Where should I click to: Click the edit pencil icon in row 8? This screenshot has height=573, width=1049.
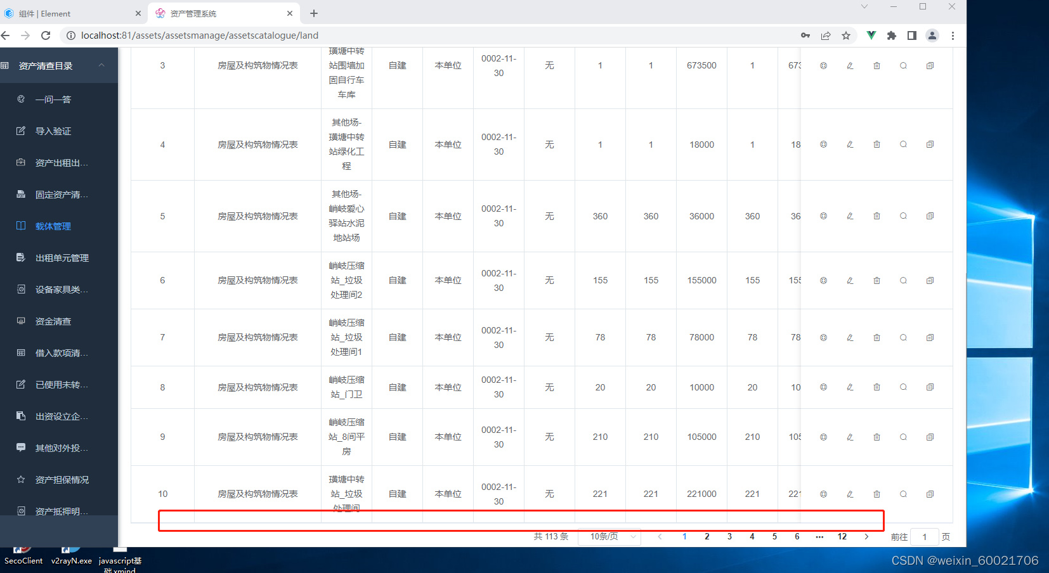(850, 387)
